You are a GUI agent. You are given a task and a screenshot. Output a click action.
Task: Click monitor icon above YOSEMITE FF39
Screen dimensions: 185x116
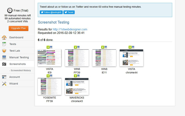51,76
